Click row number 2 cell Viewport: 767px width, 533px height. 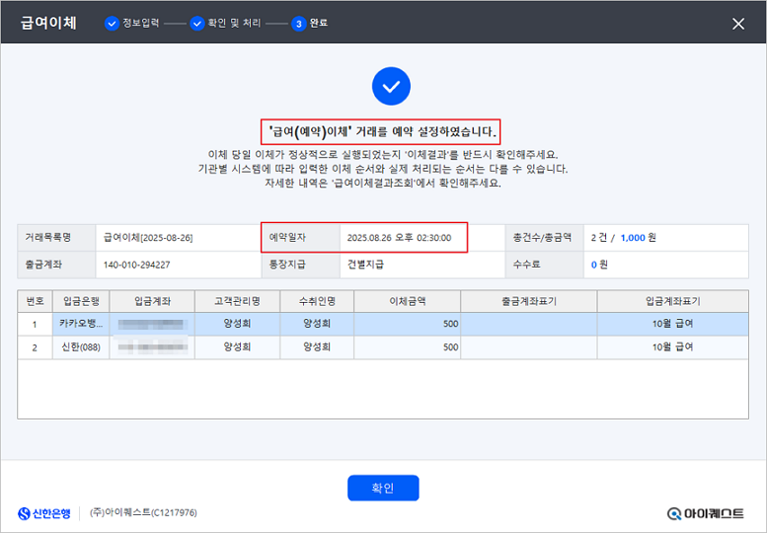pyautogui.click(x=35, y=347)
